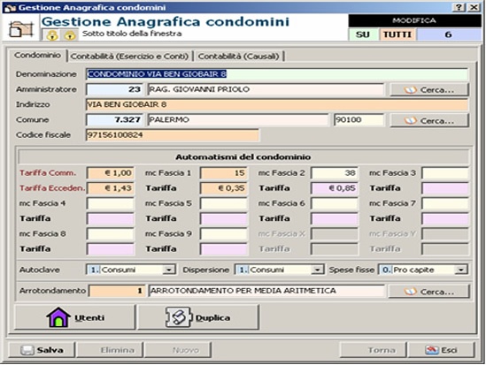Toggle the SU indicator in header

coord(363,34)
